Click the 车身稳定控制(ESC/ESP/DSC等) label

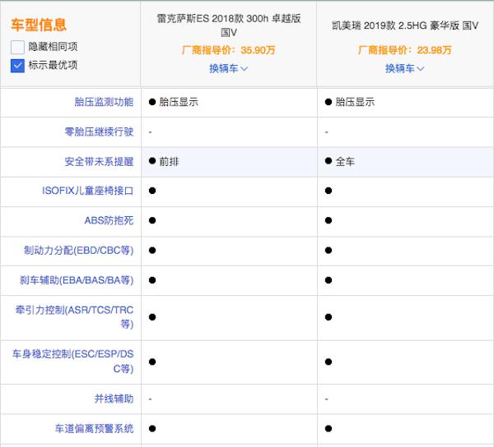pos(72,362)
